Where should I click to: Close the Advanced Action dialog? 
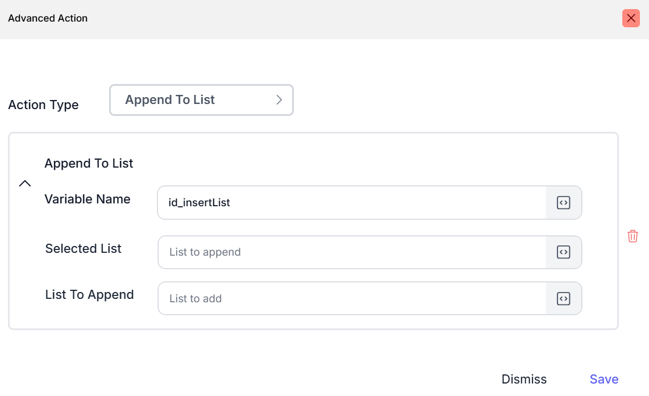coord(631,18)
